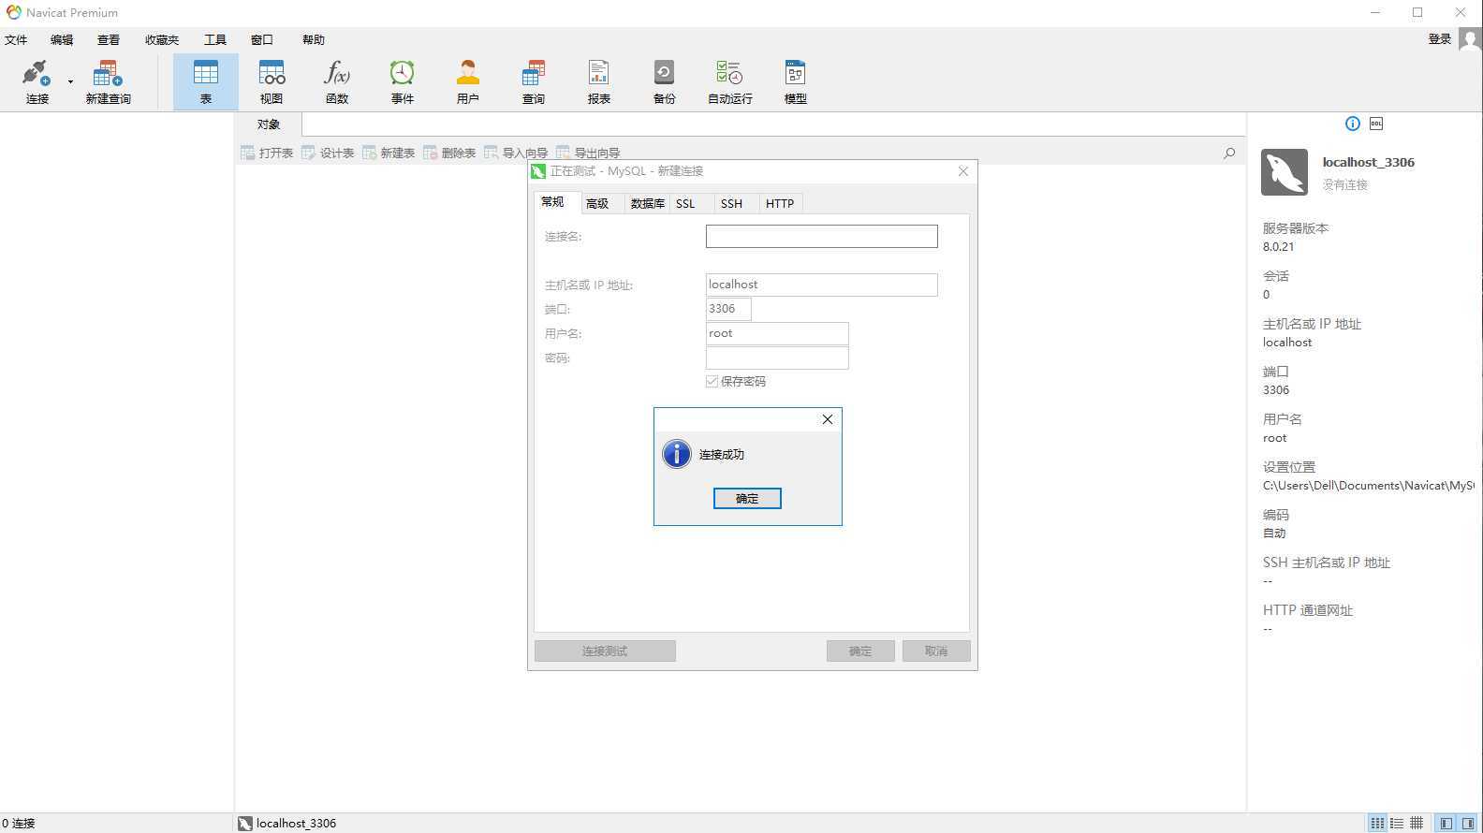1483x833 pixels.
Task: Open 新建查询 new query tool
Action: point(108,81)
